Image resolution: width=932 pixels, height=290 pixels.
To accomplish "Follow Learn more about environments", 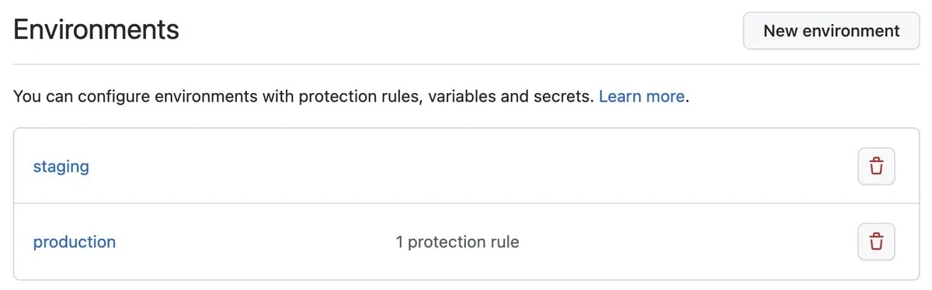I will click(x=642, y=97).
